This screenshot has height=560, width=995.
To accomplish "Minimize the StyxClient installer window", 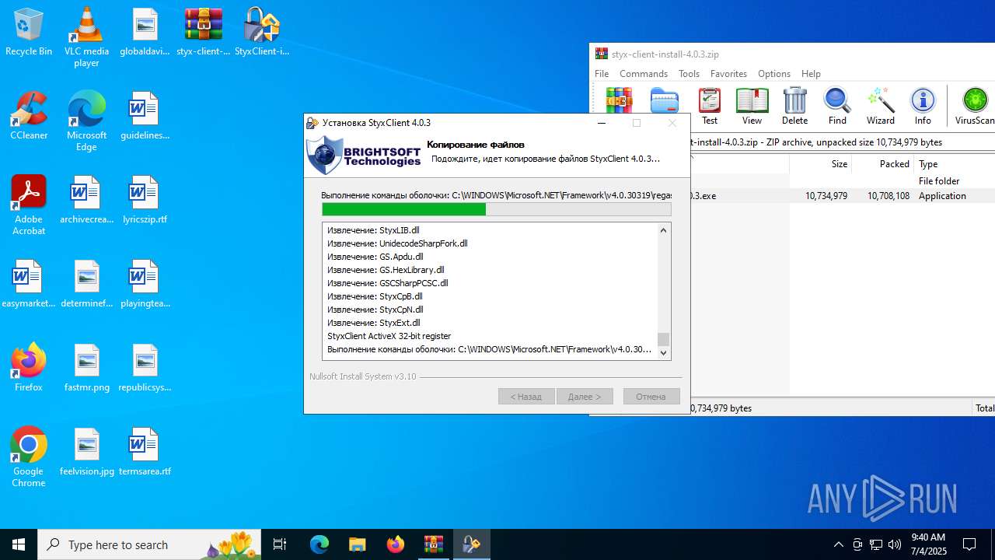I will 602,123.
